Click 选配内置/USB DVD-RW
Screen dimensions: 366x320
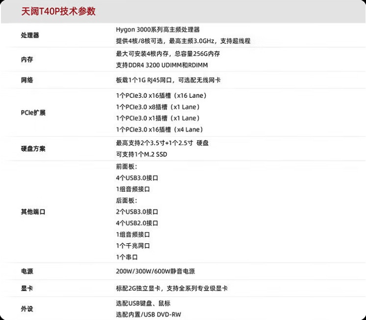click(x=149, y=315)
